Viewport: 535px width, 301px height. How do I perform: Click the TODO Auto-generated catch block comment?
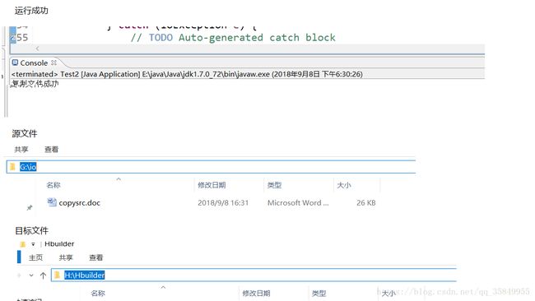233,38
